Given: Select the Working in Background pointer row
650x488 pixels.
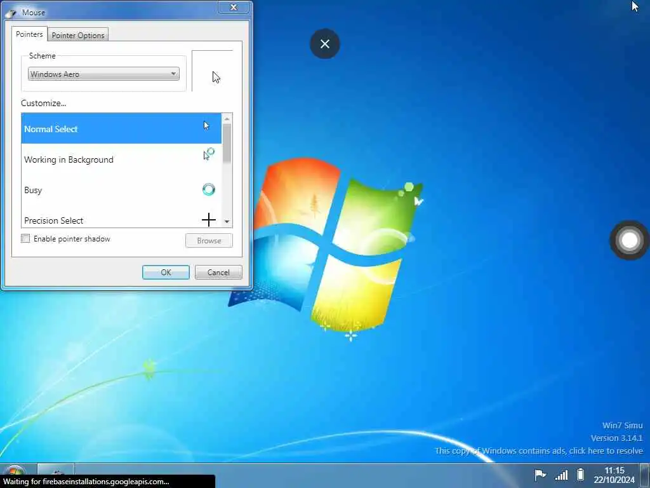Looking at the screenshot, I should click(x=121, y=159).
